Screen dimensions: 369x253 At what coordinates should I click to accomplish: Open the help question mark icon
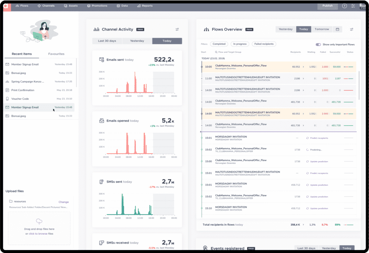pos(344,6)
